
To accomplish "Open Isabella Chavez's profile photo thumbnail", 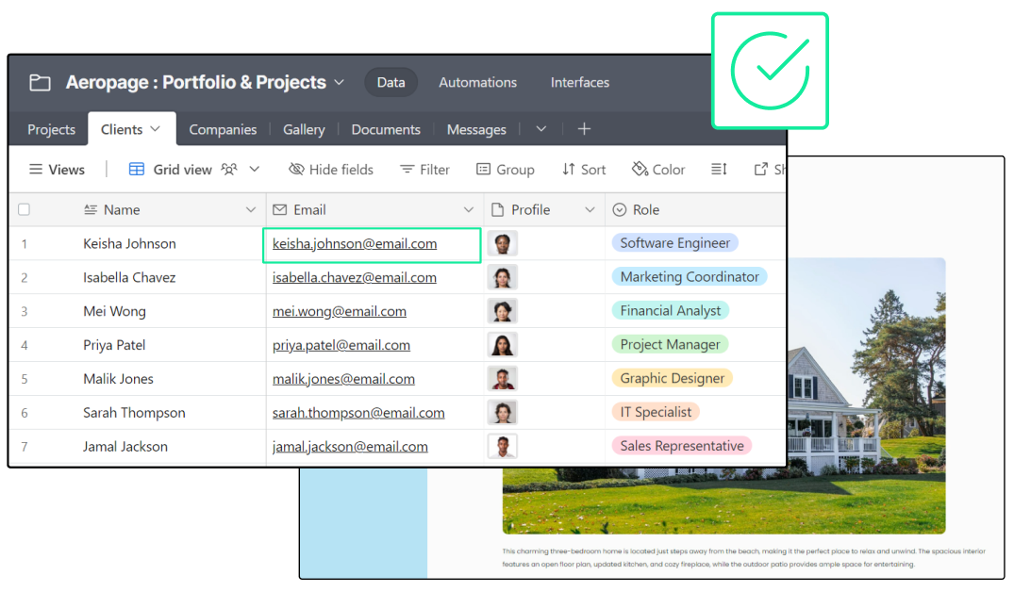I will [503, 277].
